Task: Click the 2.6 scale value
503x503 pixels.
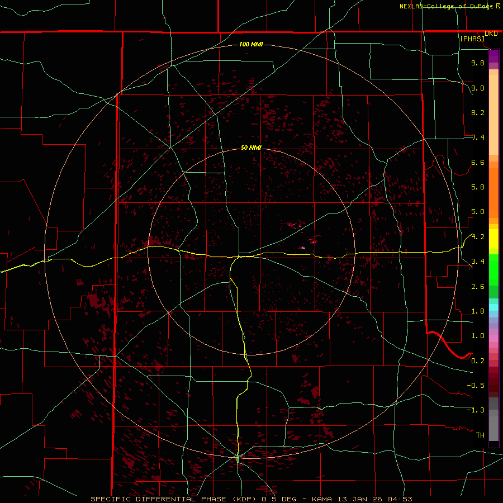Action: coord(478,287)
